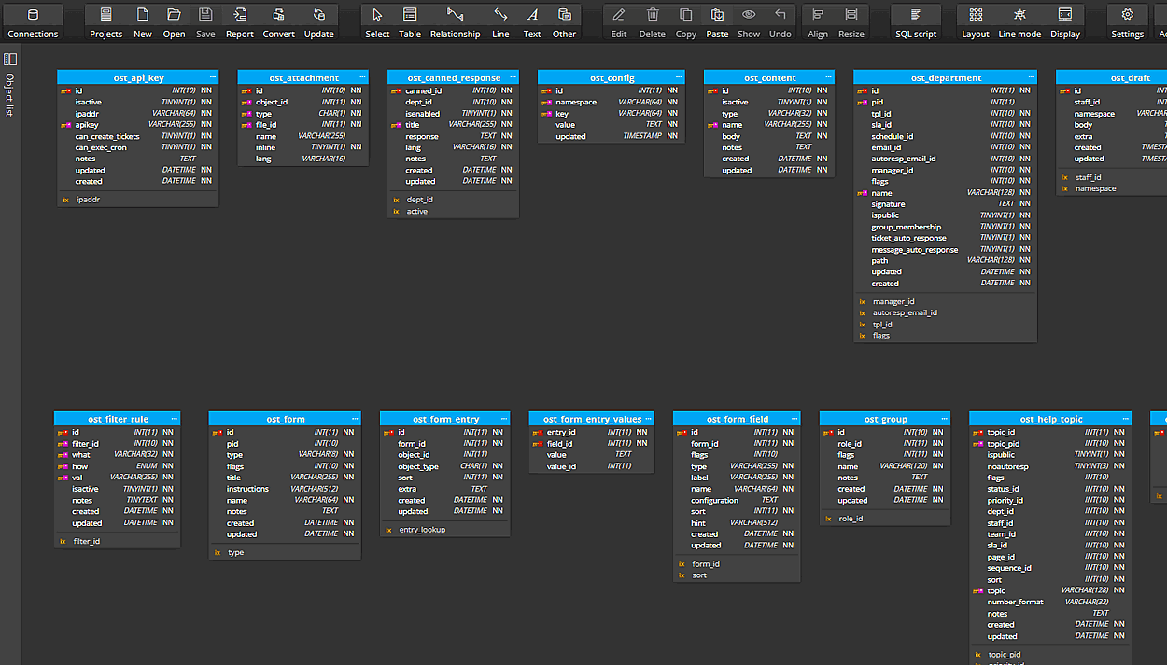Click the Open toolbar button
This screenshot has width=1167, height=665.
coord(174,22)
